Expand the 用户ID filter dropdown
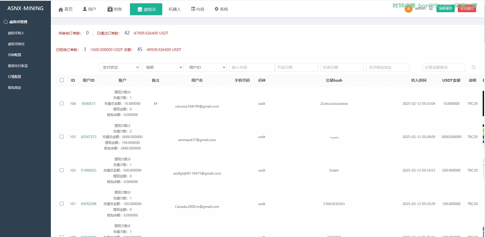 [206, 67]
